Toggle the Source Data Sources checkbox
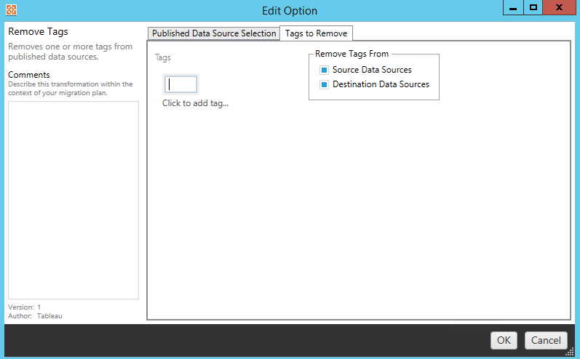580x359 pixels. [324, 70]
